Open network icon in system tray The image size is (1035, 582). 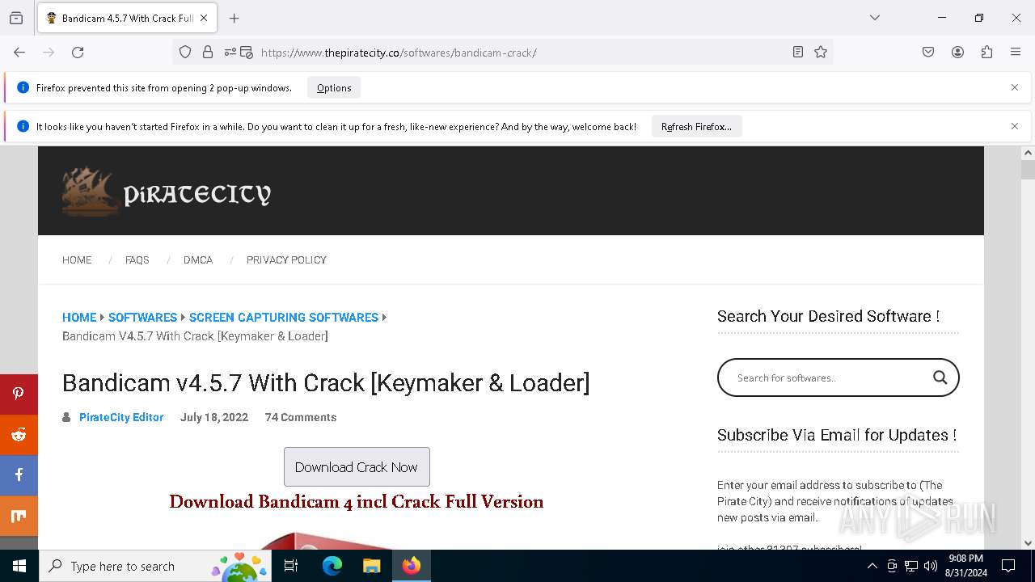[911, 566]
